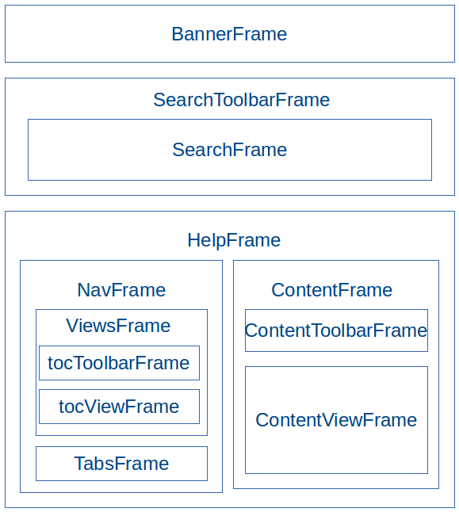Select the tocViewFrame box
Viewport: 459px width, 512px height.
pyautogui.click(x=119, y=407)
